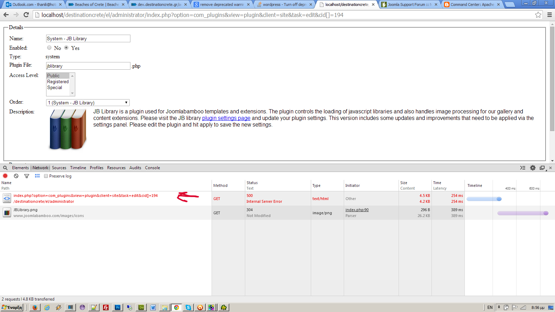Launch Internet Explorer from the taskbar
Screen dimensions: 555x312
47,307
